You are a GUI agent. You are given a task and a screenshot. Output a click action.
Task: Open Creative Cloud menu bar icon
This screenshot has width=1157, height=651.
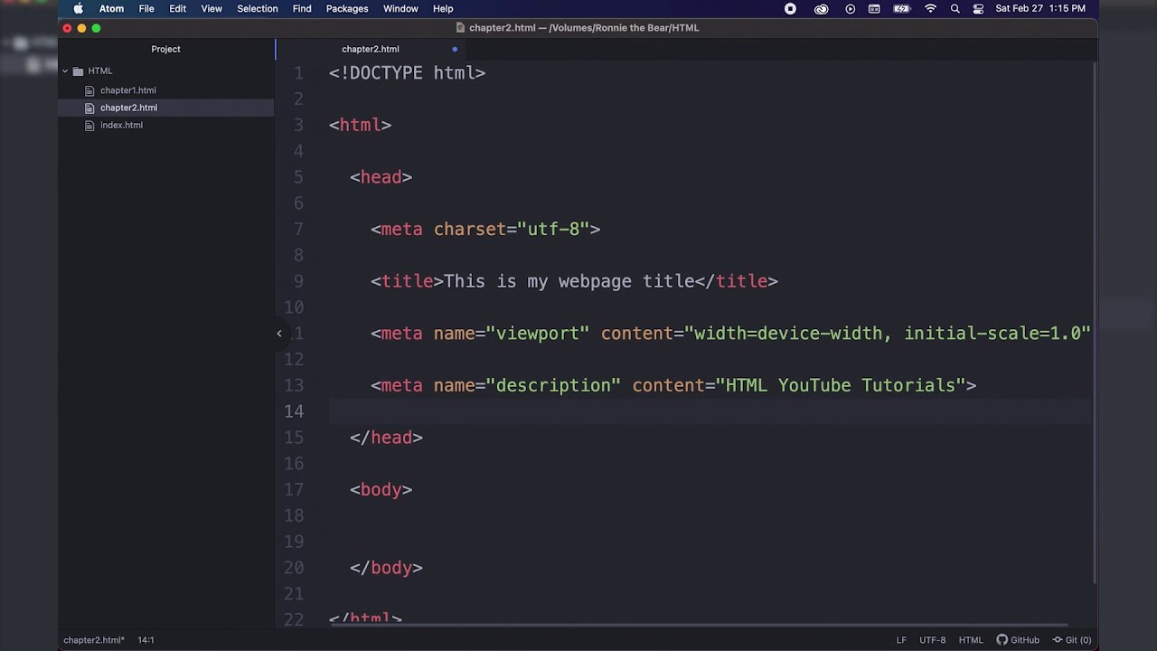point(821,9)
